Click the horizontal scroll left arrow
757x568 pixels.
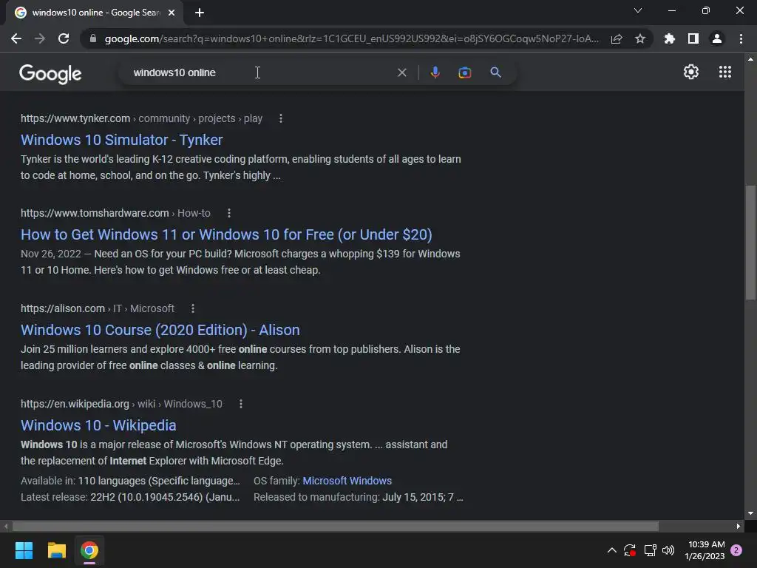click(x=6, y=526)
